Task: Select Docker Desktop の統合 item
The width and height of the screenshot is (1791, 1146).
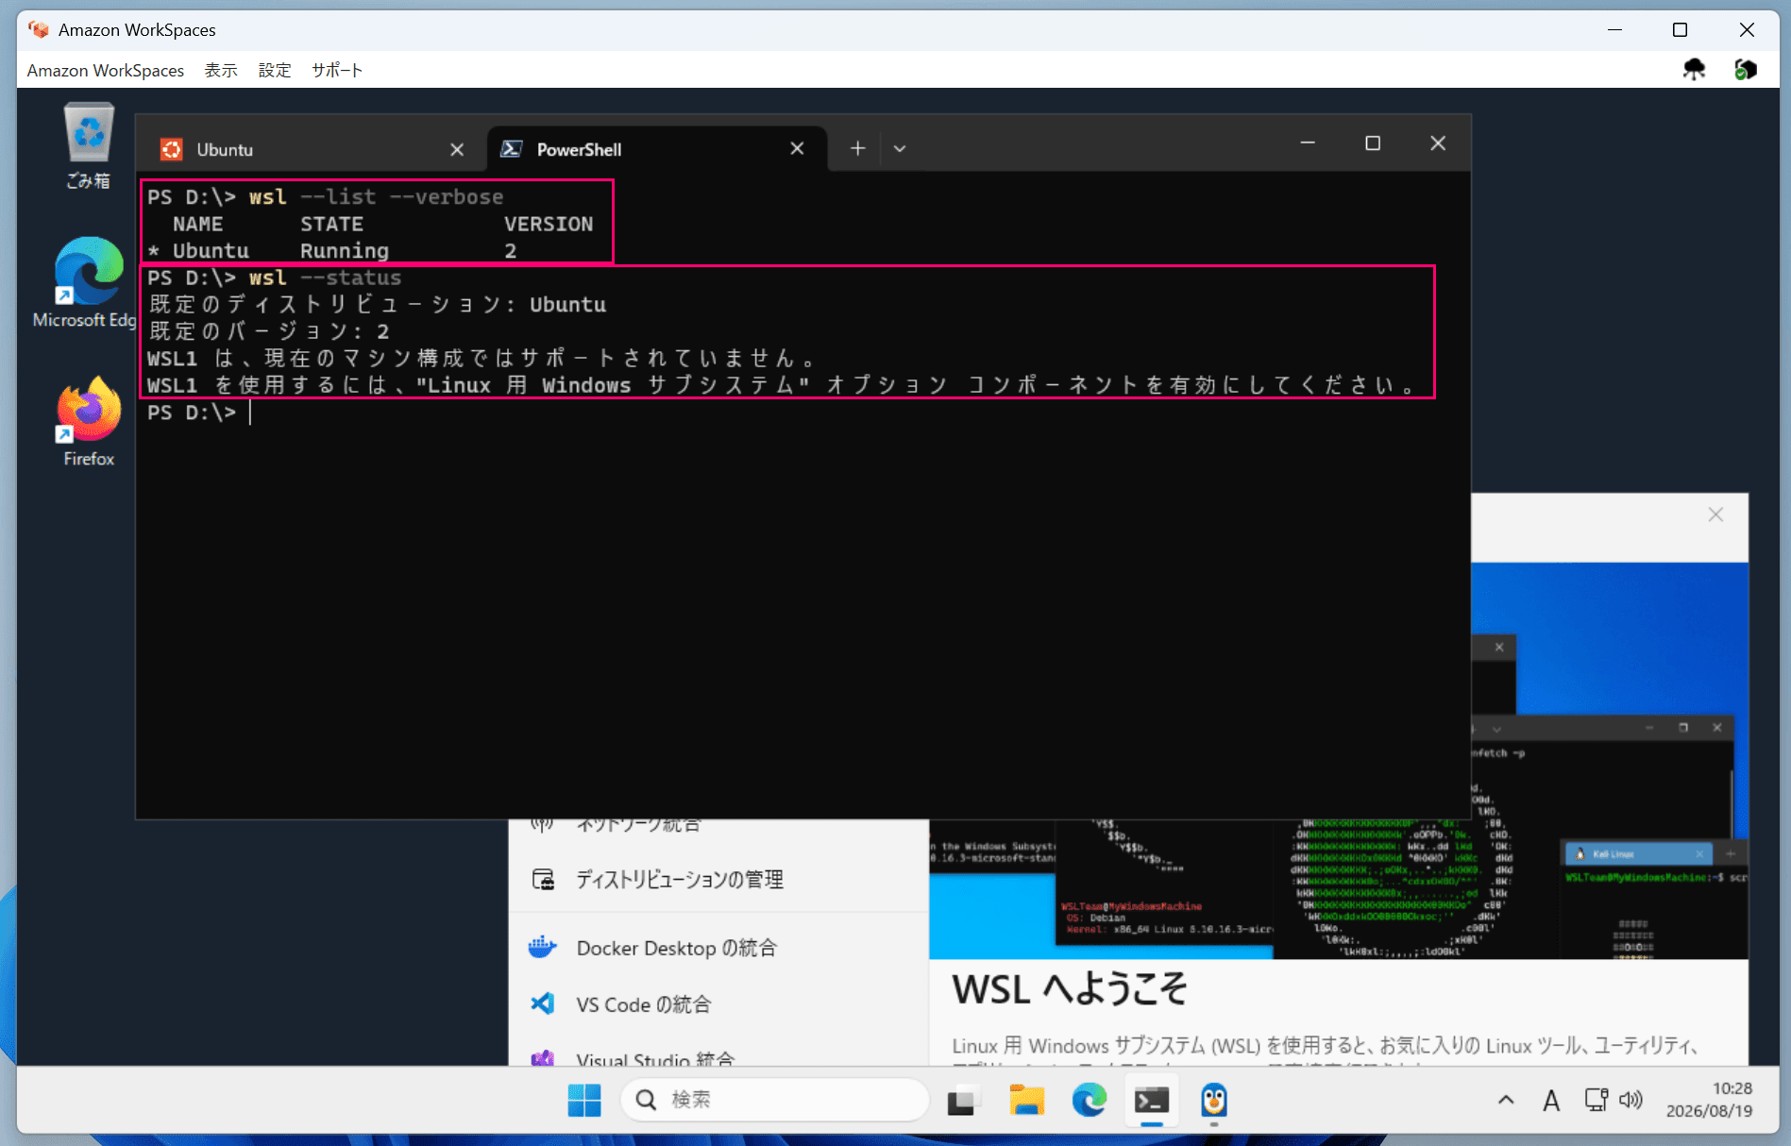Action: pyautogui.click(x=718, y=948)
